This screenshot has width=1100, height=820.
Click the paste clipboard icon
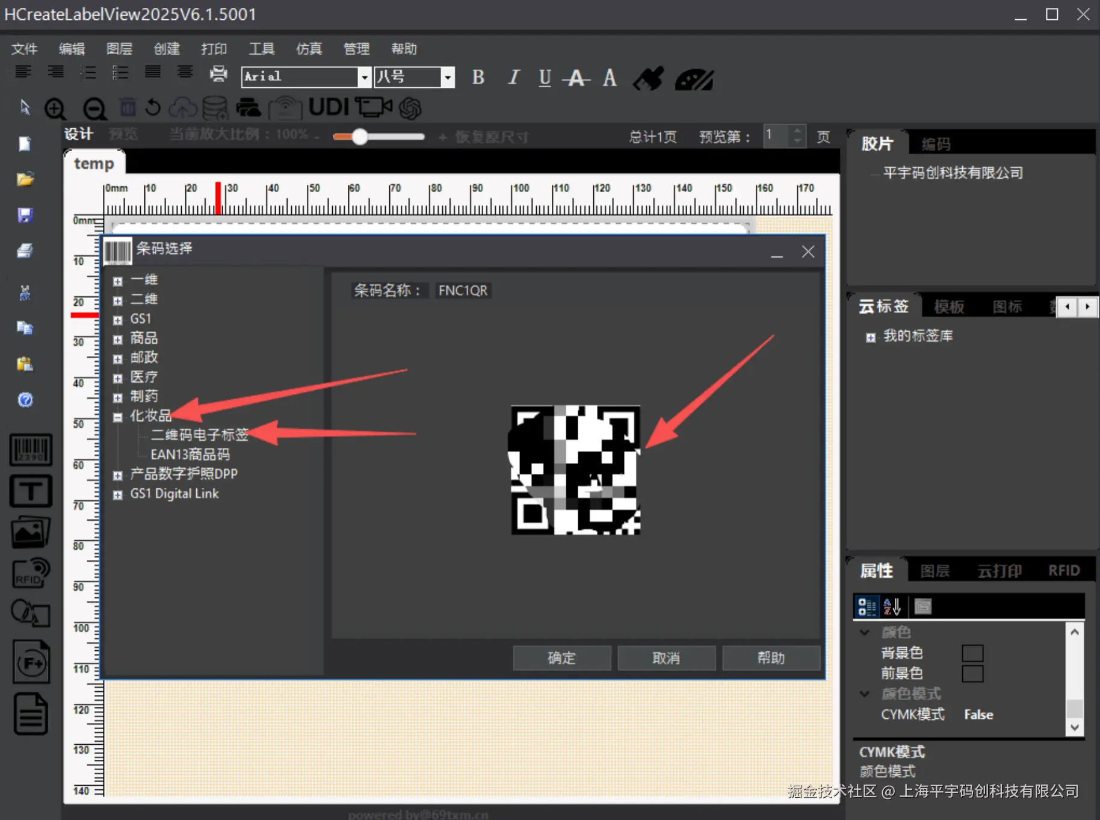(25, 364)
